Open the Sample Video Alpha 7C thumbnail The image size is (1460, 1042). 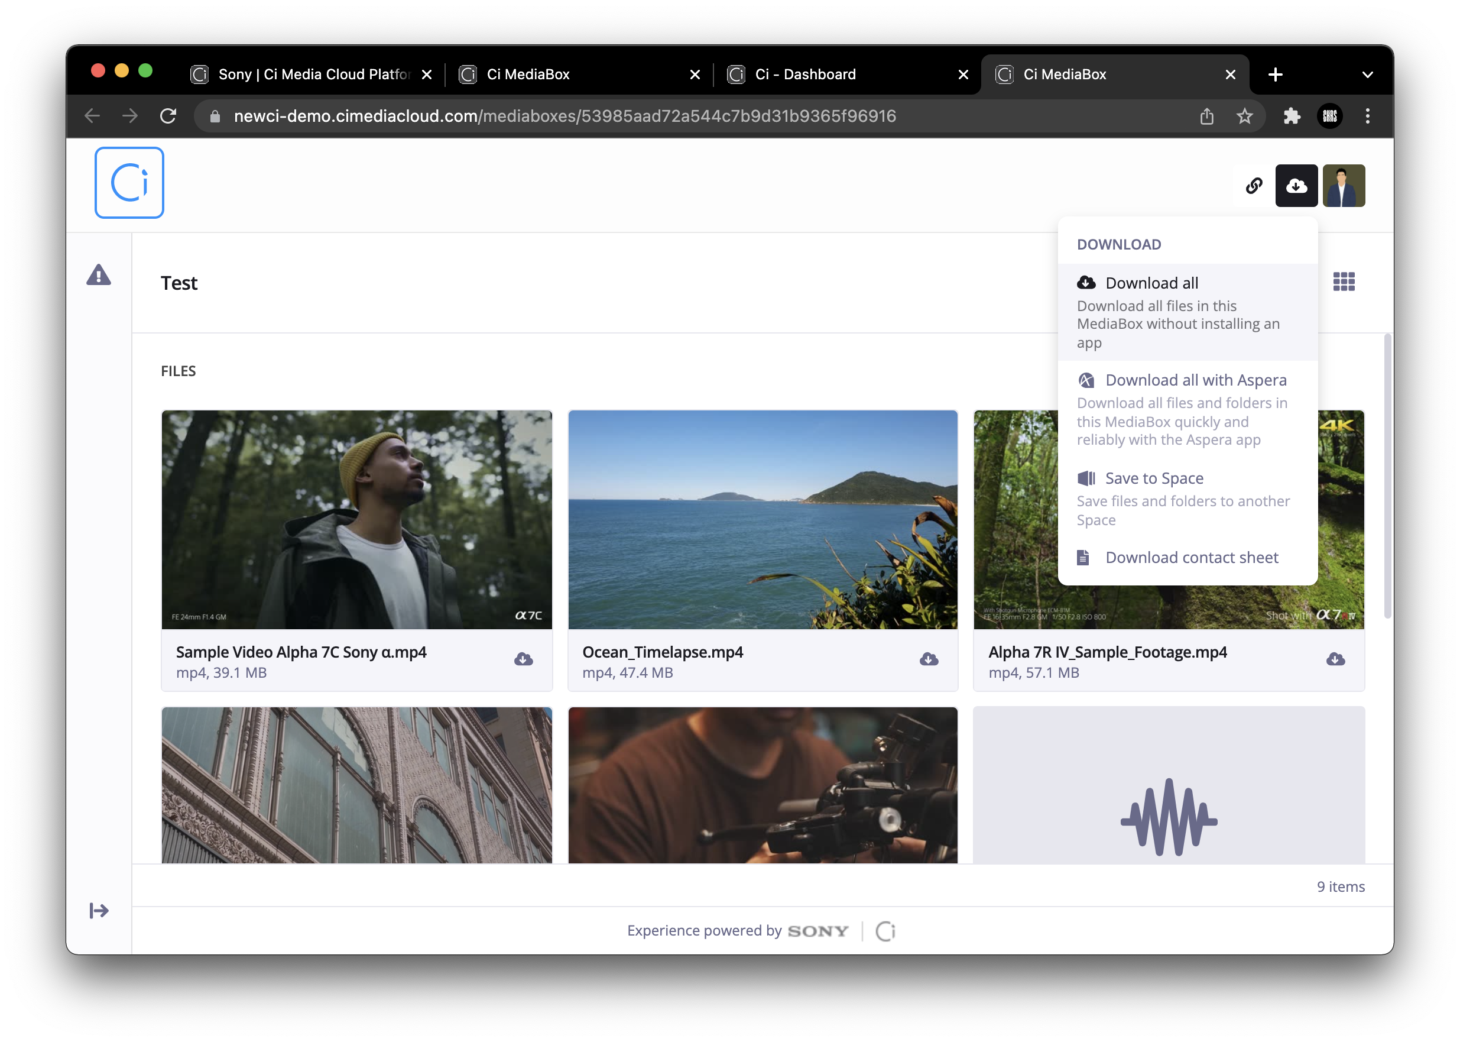pos(356,520)
